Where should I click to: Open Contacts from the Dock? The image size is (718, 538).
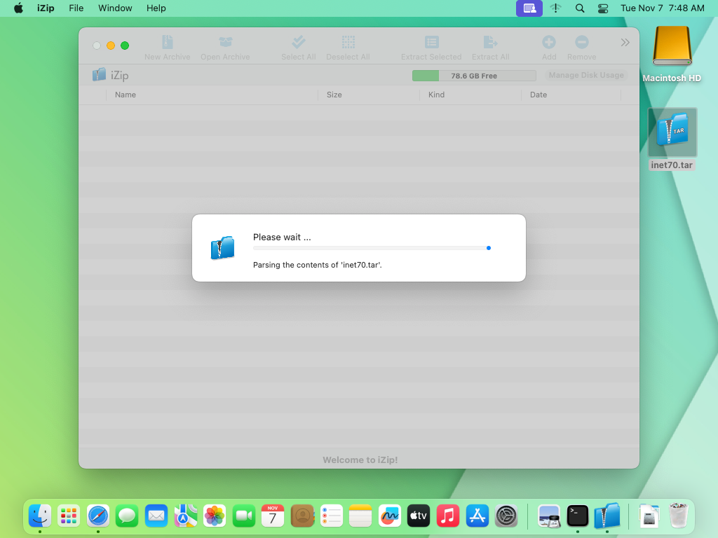[302, 516]
